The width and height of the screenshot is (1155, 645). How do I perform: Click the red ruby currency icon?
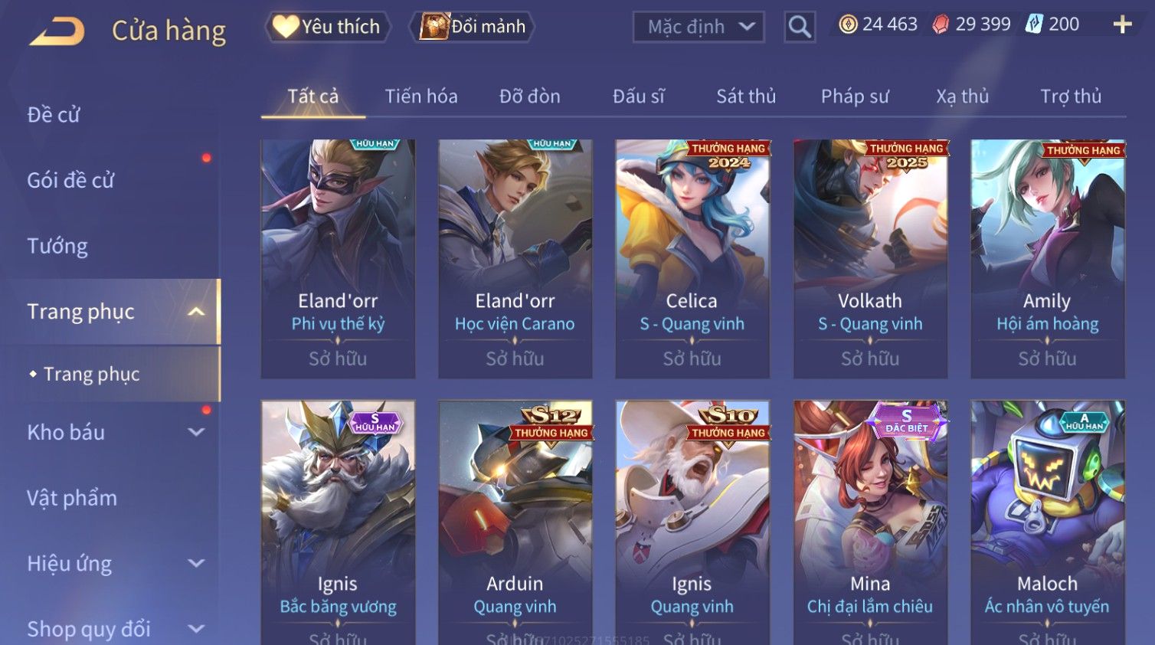tap(941, 25)
